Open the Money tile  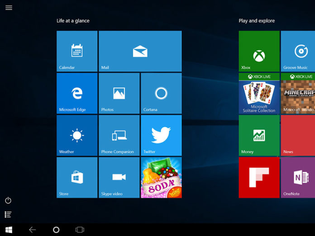[x=259, y=136]
